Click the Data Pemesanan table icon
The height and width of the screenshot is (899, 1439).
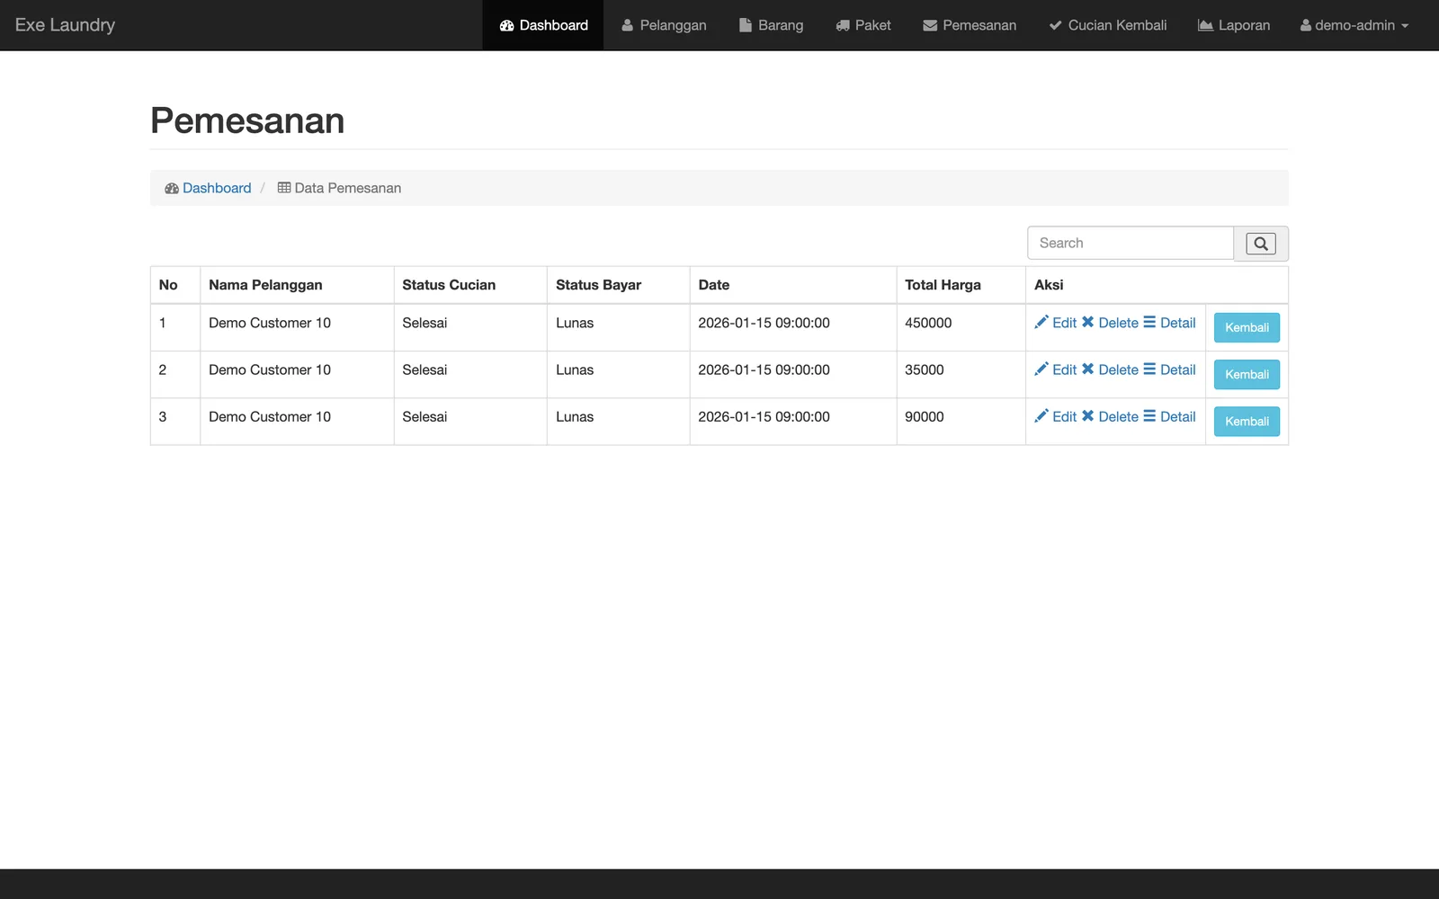[284, 188]
